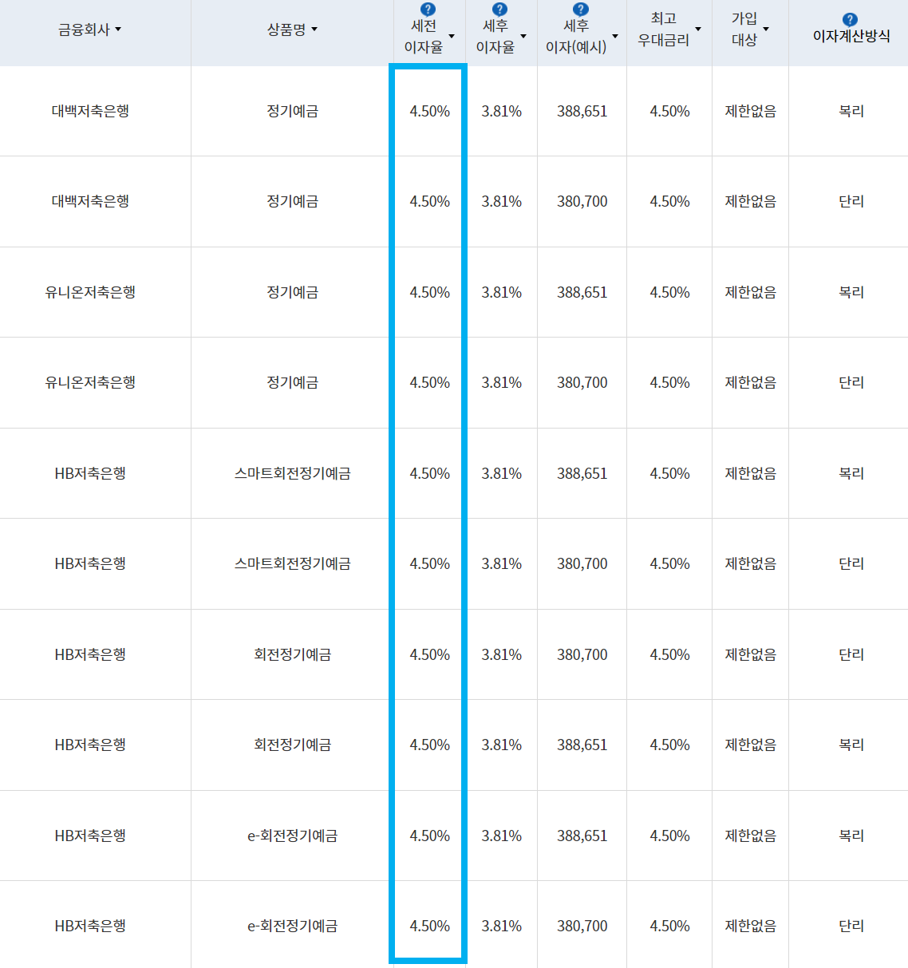Select HB저축은행 in e-회전정기예금 단리 row
This screenshot has width=908, height=968.
(90, 926)
